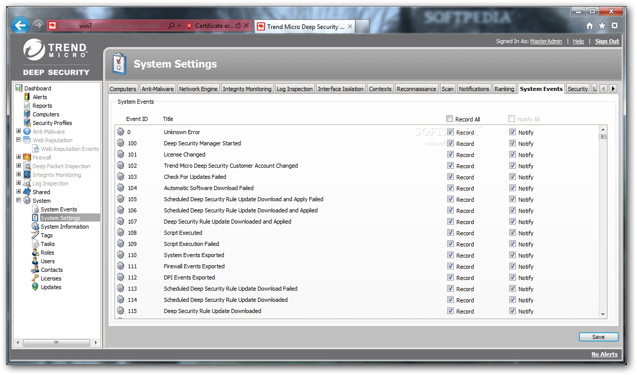This screenshot has height=375, width=637.
Task: Click the Users icon in sidebar
Action: coord(35,261)
